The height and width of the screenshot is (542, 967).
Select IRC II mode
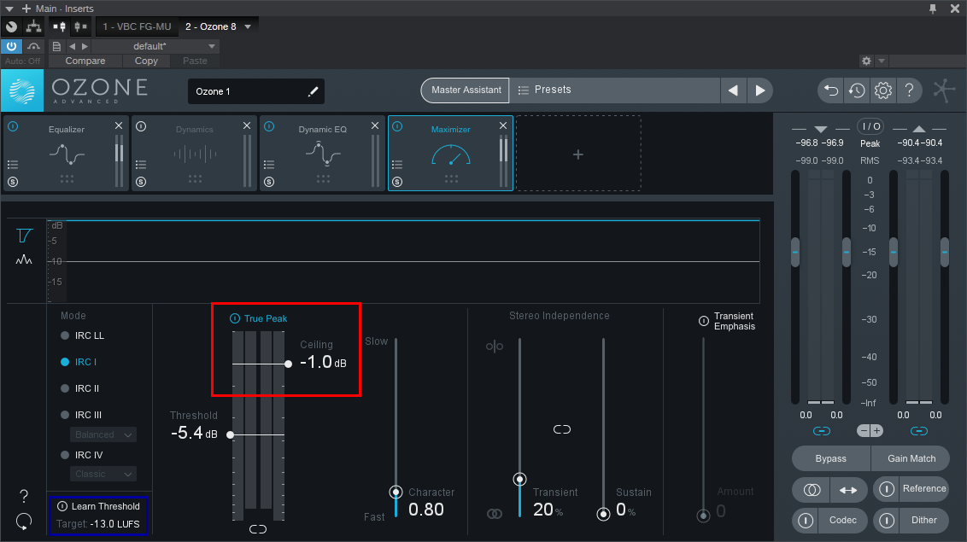(80, 388)
